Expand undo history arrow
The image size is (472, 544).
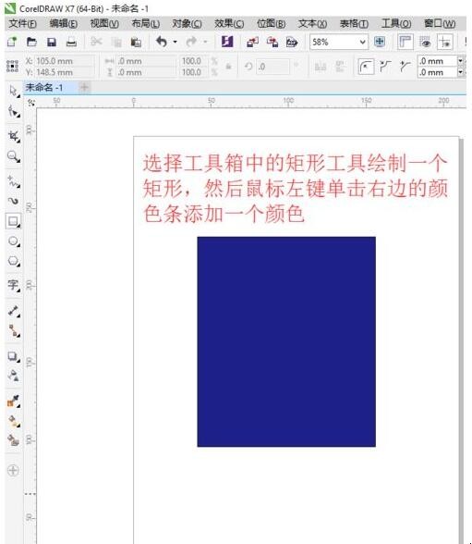[x=175, y=42]
